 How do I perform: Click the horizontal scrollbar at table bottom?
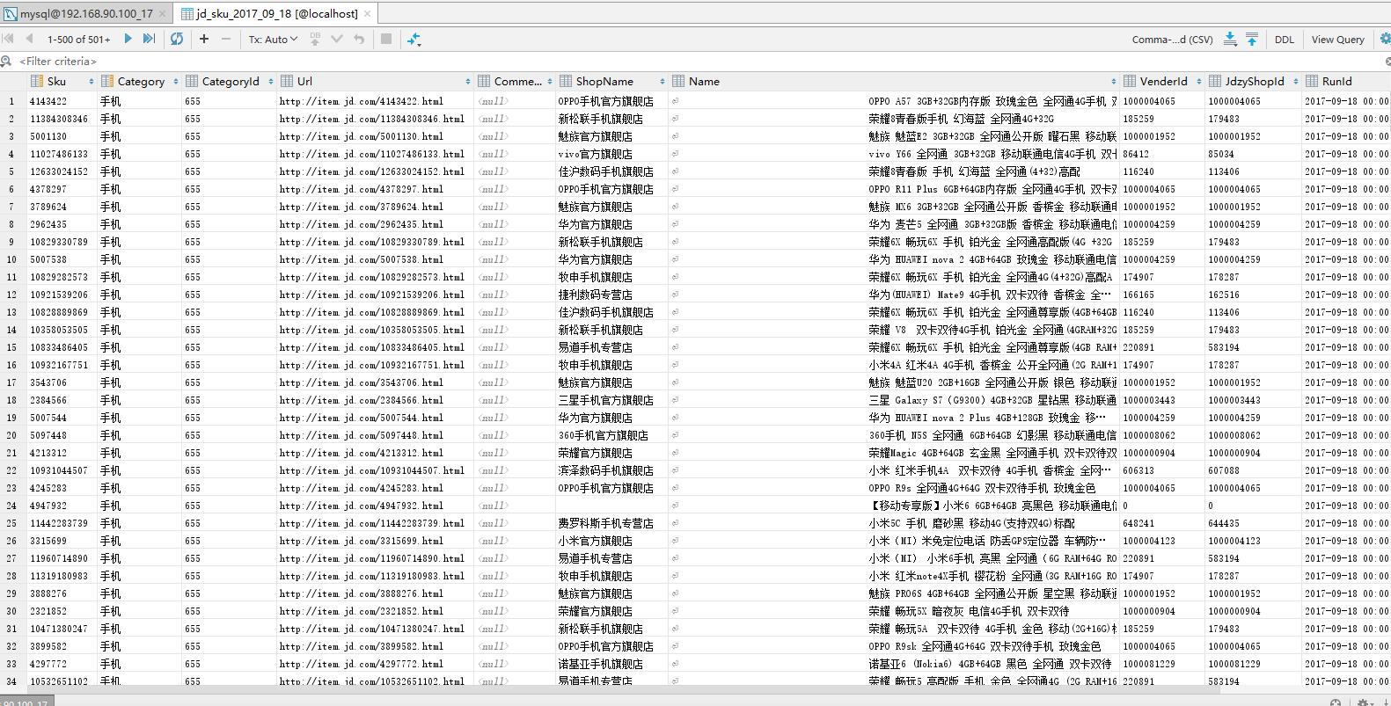(616, 690)
